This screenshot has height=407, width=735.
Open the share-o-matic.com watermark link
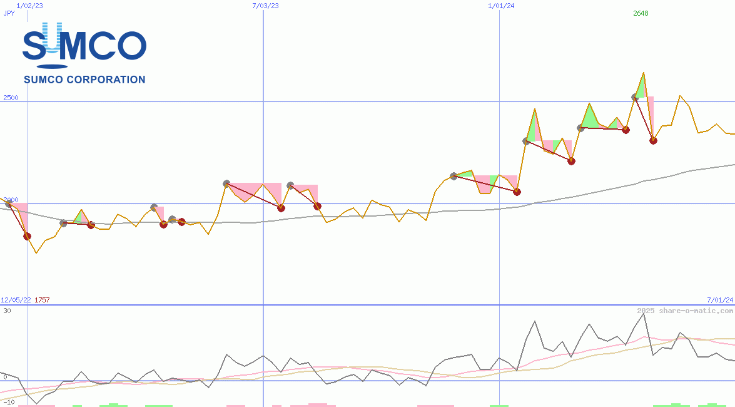click(685, 311)
